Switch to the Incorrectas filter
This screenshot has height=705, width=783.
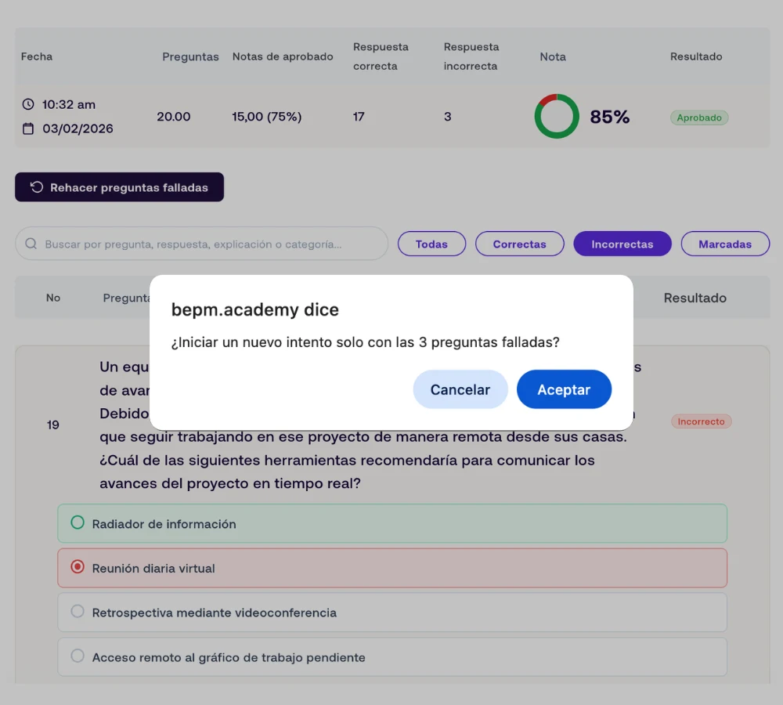pyautogui.click(x=622, y=244)
